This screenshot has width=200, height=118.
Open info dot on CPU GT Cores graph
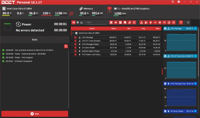click(195, 56)
